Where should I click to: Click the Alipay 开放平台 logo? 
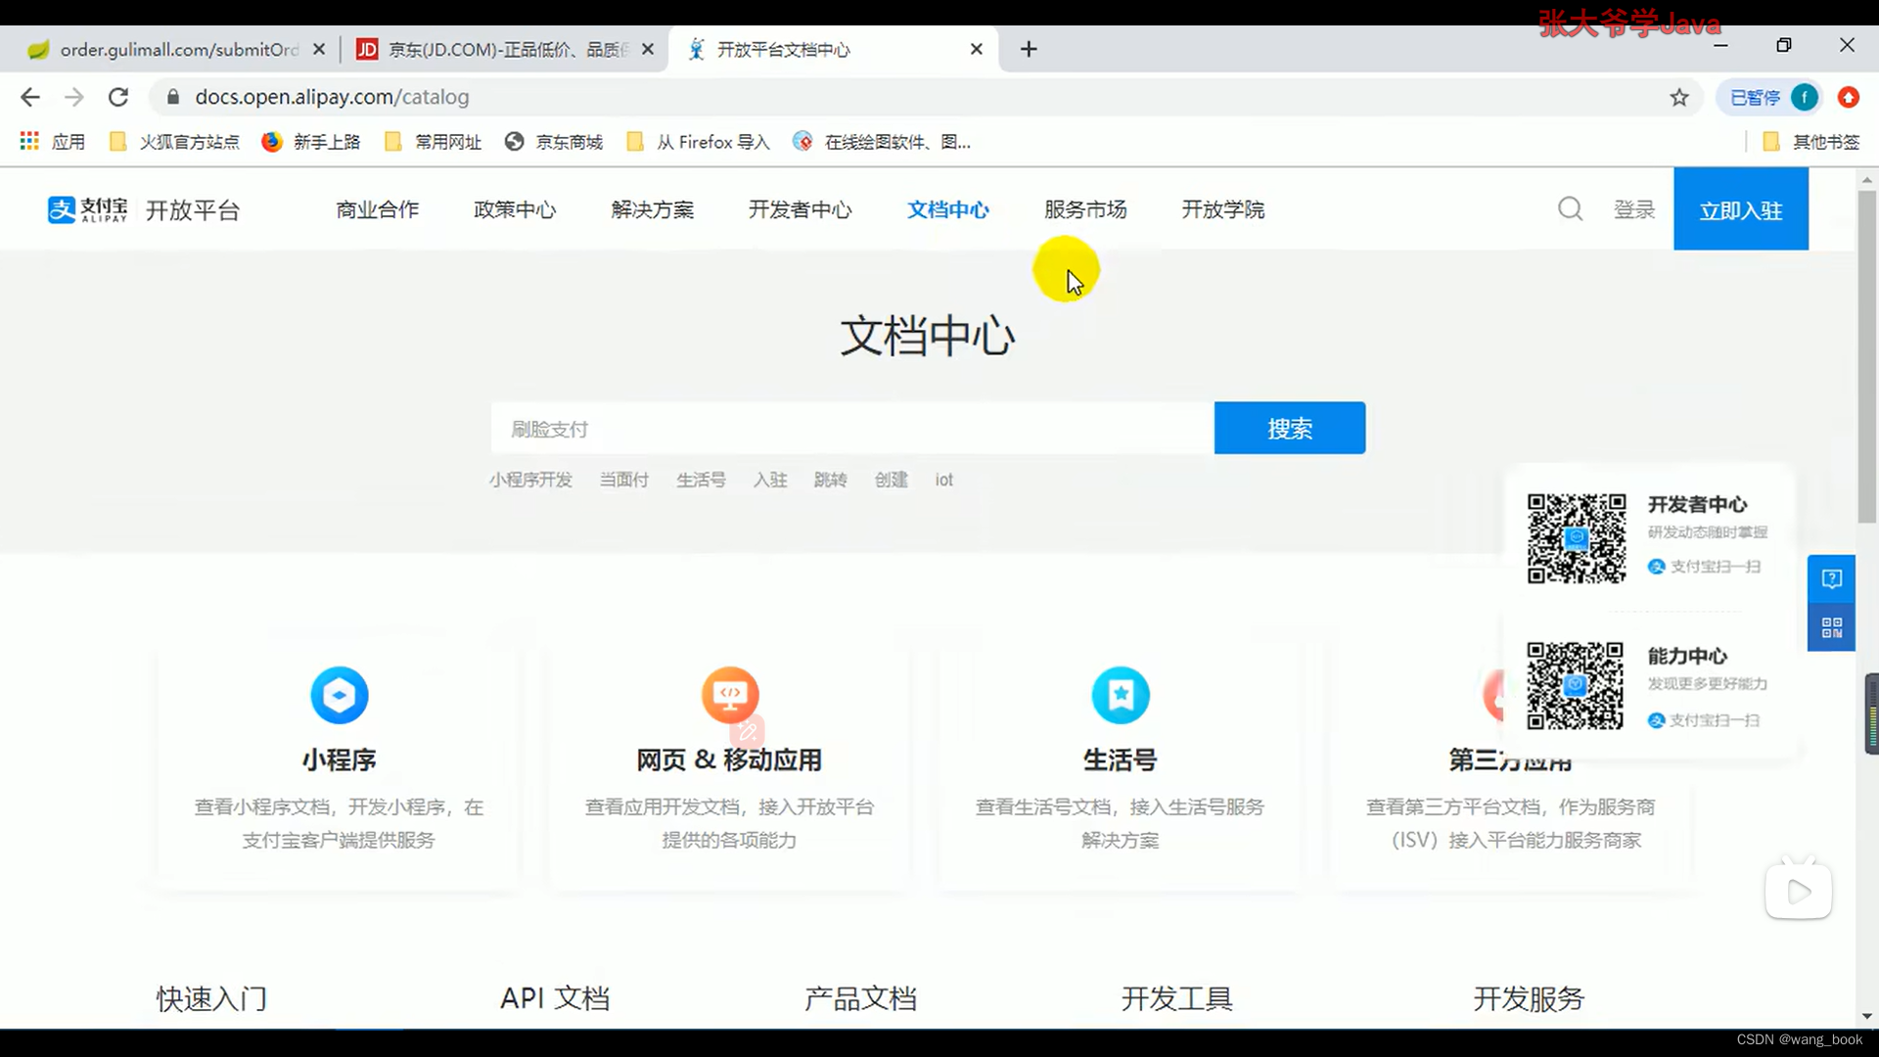144,209
